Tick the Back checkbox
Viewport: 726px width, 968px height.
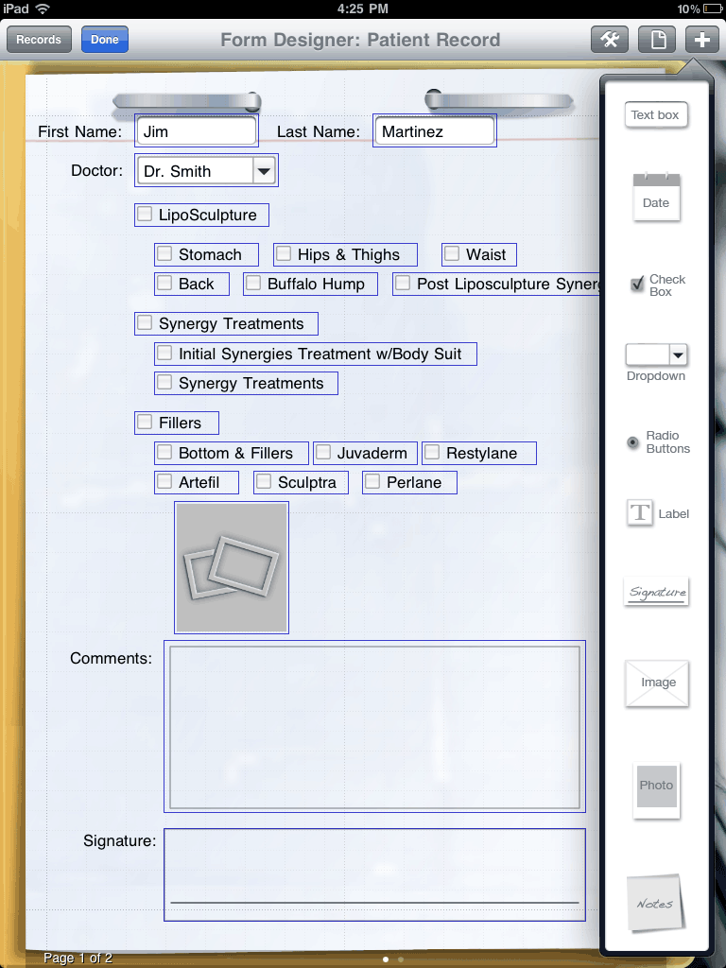point(164,284)
